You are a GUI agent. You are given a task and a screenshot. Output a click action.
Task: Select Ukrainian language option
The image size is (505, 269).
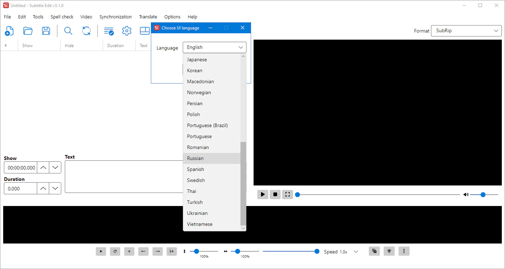click(212, 213)
